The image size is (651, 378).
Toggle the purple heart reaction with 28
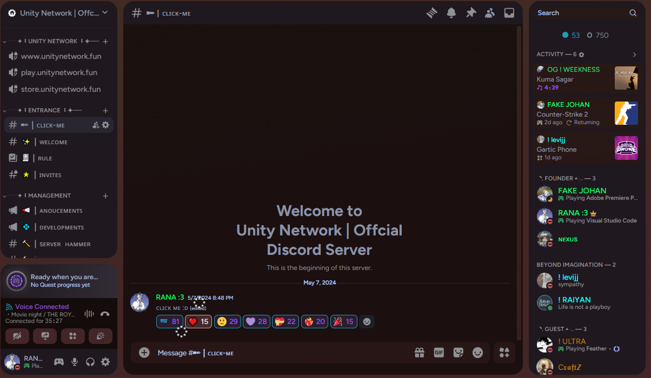(257, 321)
